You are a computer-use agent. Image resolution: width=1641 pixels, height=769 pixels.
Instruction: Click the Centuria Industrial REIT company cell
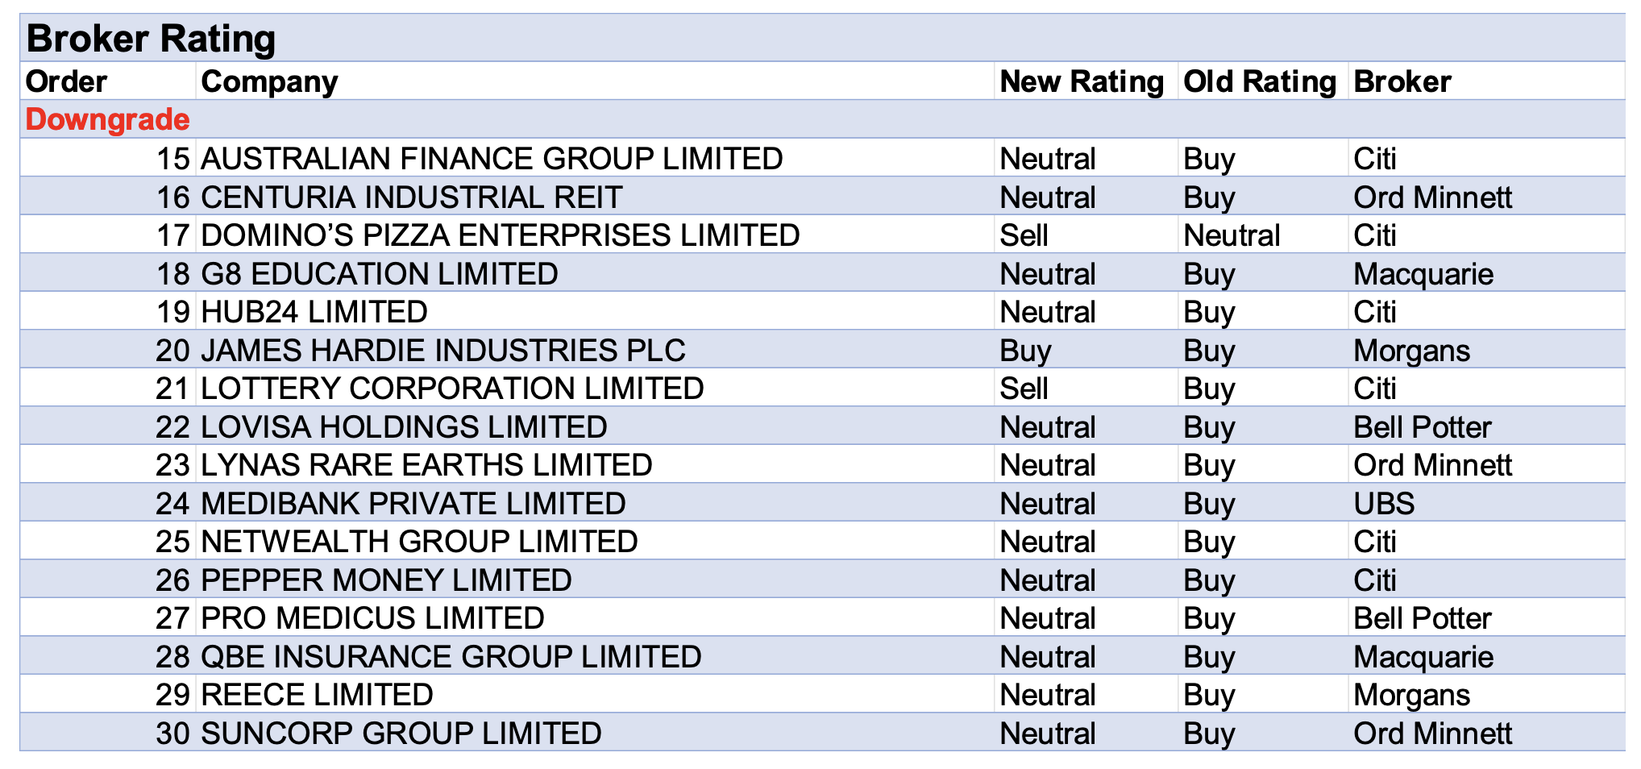[x=411, y=197]
